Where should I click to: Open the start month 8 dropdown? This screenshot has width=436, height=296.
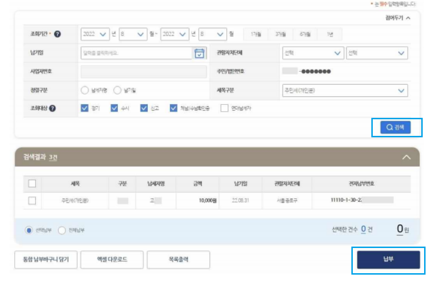[x=133, y=34]
